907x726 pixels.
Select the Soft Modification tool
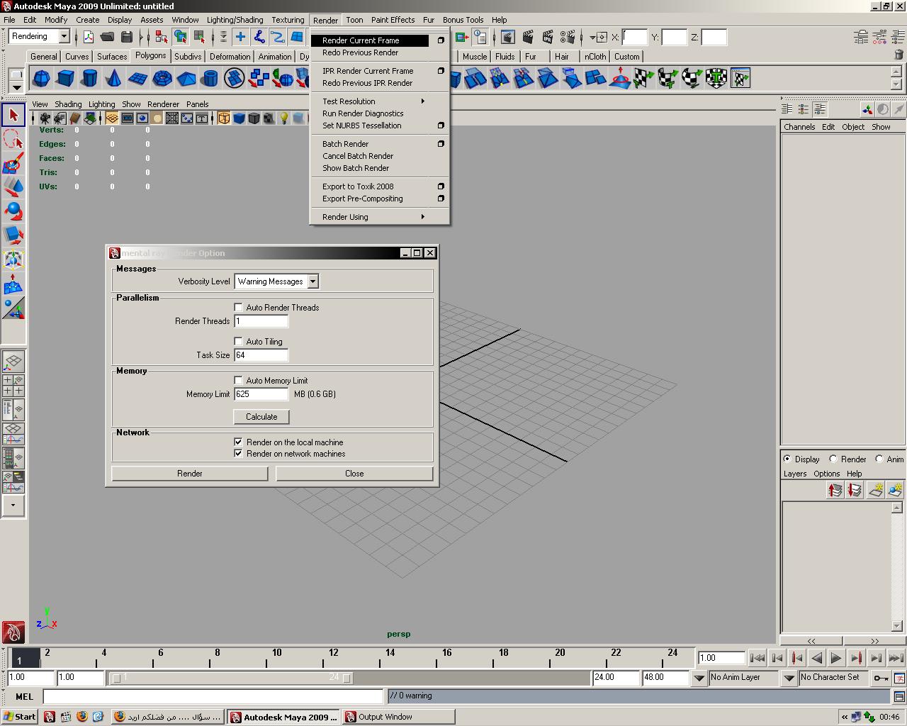(13, 284)
